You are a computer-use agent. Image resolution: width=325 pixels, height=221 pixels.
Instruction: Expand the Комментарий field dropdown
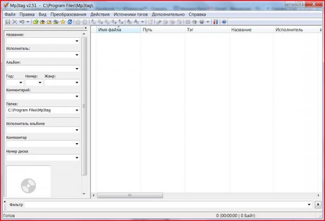(77, 97)
